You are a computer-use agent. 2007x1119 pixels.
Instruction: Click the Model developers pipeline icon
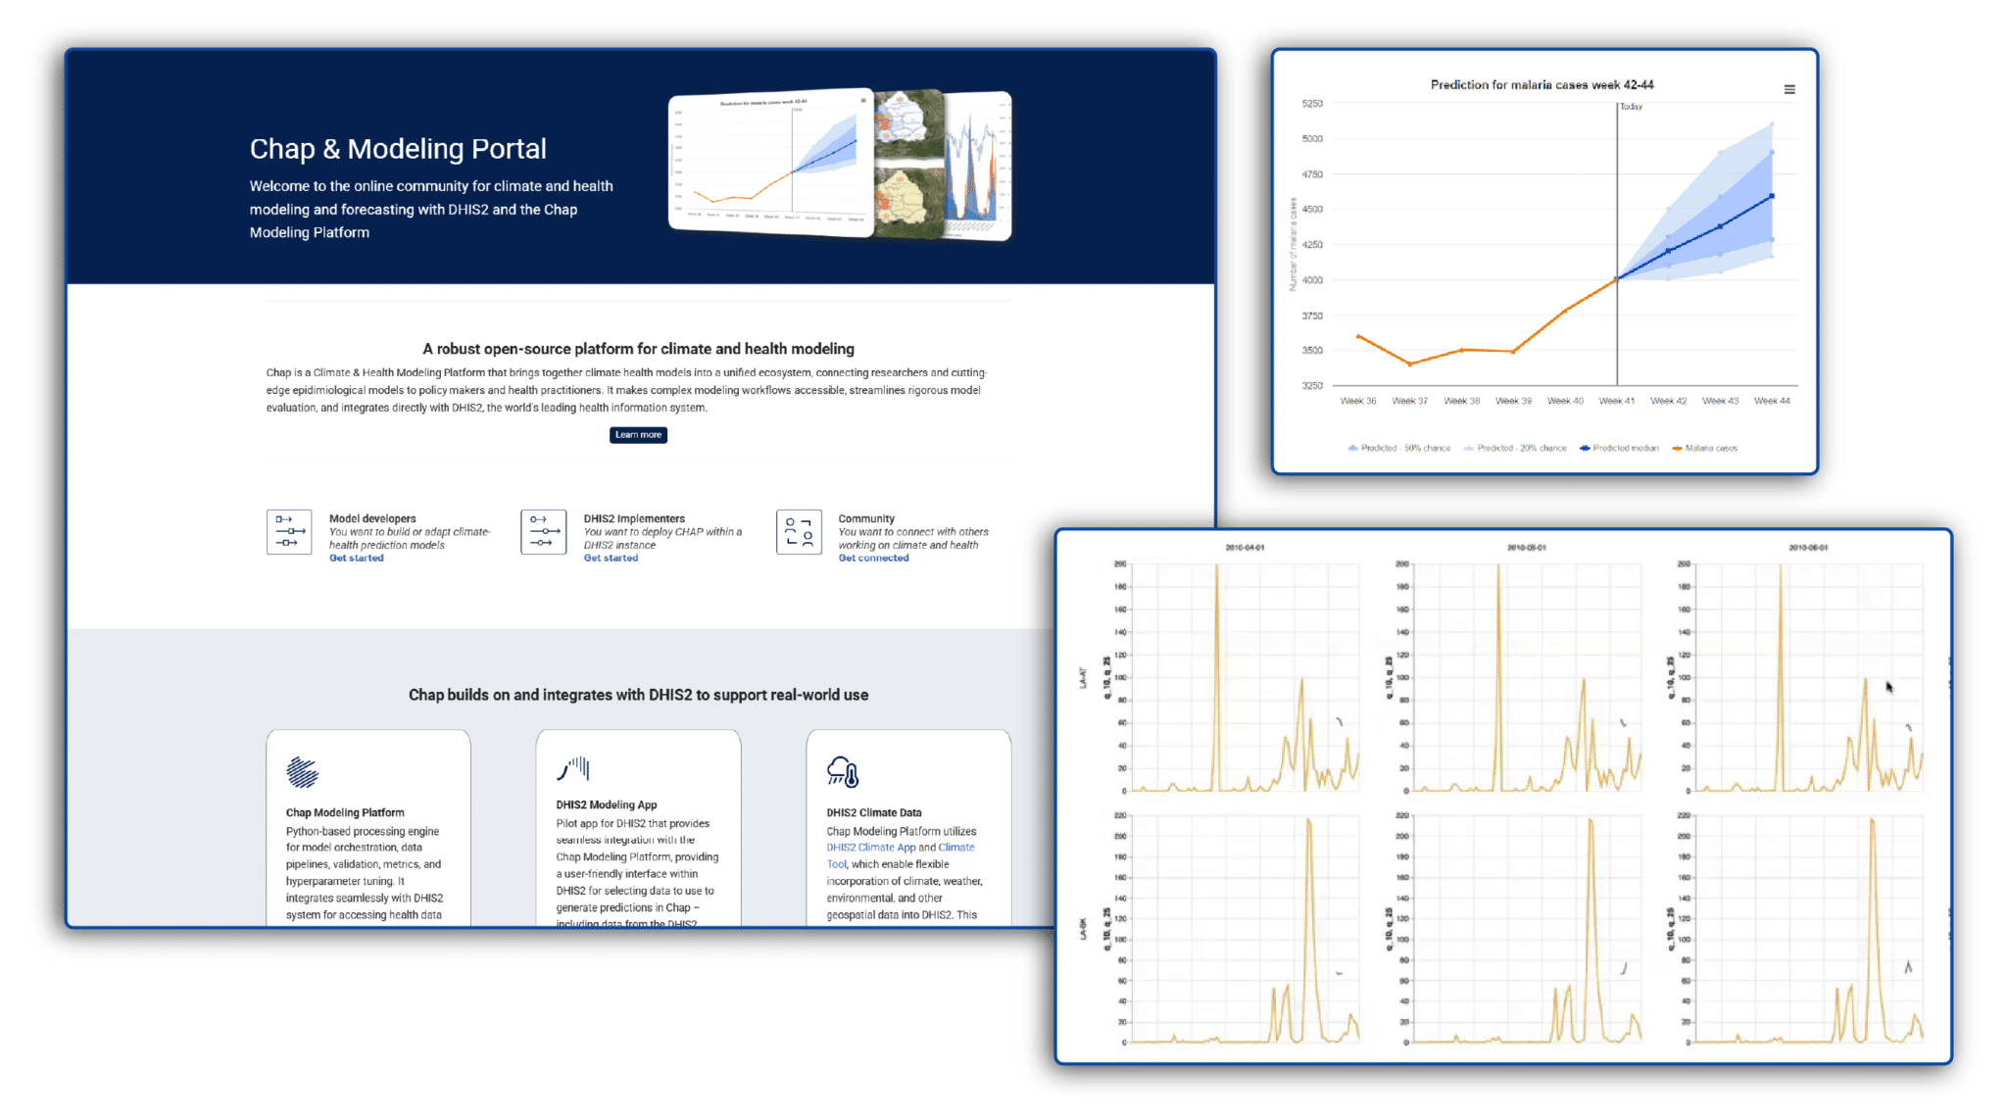(x=289, y=532)
